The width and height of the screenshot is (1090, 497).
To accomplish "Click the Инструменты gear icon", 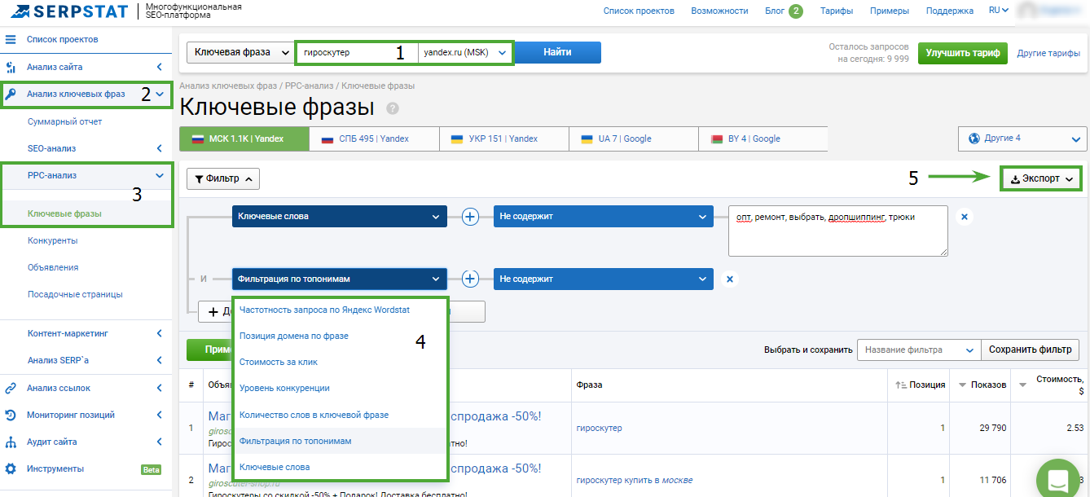I will 11,468.
